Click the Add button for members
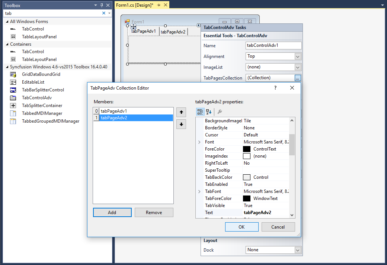Screen dimensions: 387x265 point(112,213)
